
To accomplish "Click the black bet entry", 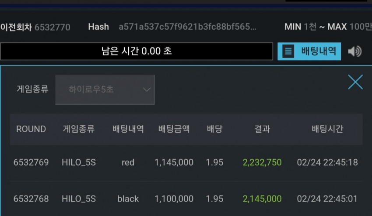I will point(128,199).
